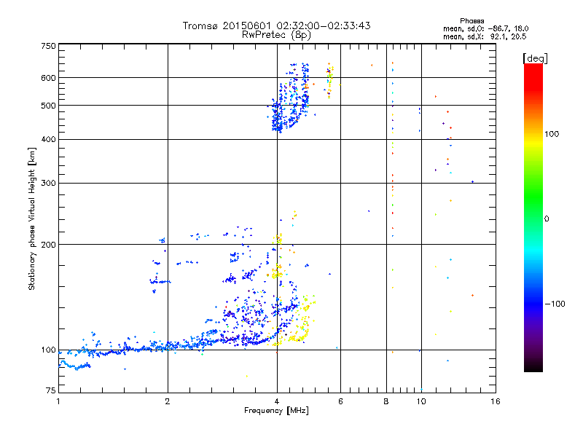Click the colorbar '0' tick label
Screen dimensions: 583x437
click(x=547, y=219)
